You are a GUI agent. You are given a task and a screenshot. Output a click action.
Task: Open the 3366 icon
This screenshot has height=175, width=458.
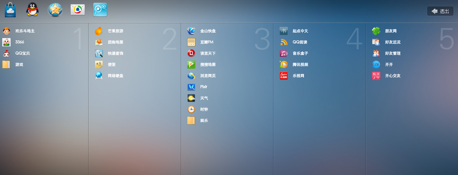(6, 42)
